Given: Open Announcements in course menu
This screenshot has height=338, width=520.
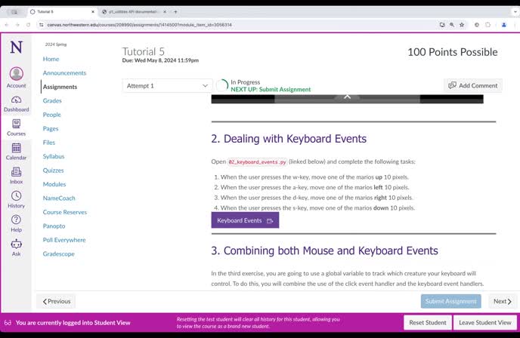Looking at the screenshot, I should [x=64, y=73].
